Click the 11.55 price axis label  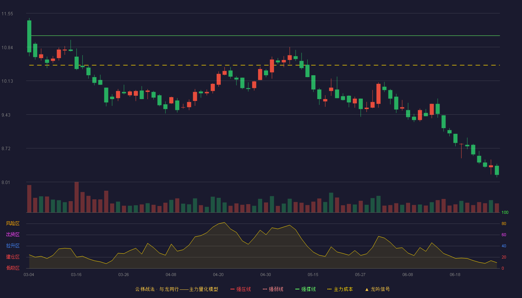[7, 14]
